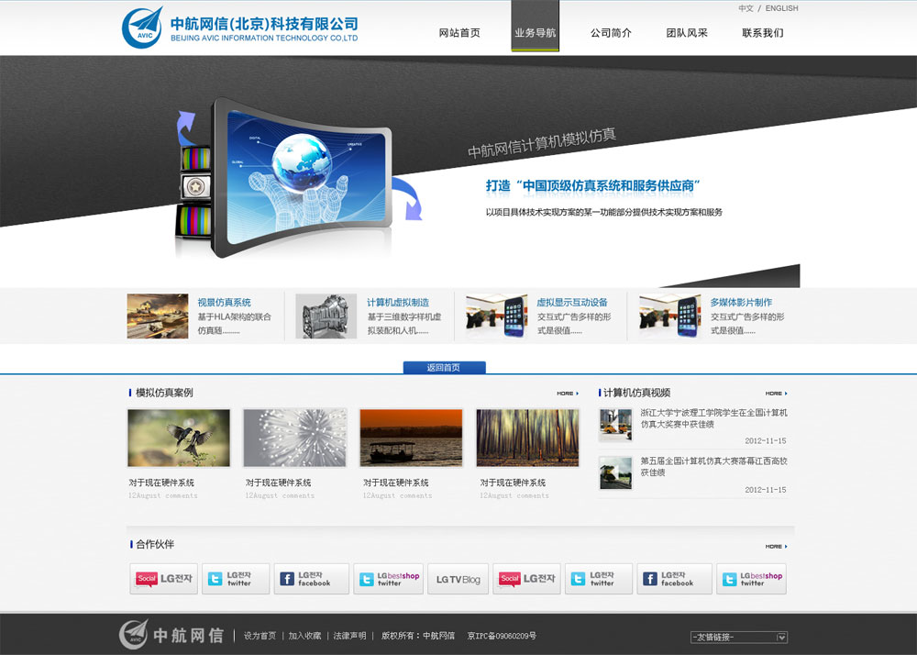This screenshot has width=917, height=655.
Task: Click the LG TV Blog partner icon
Action: (x=458, y=579)
